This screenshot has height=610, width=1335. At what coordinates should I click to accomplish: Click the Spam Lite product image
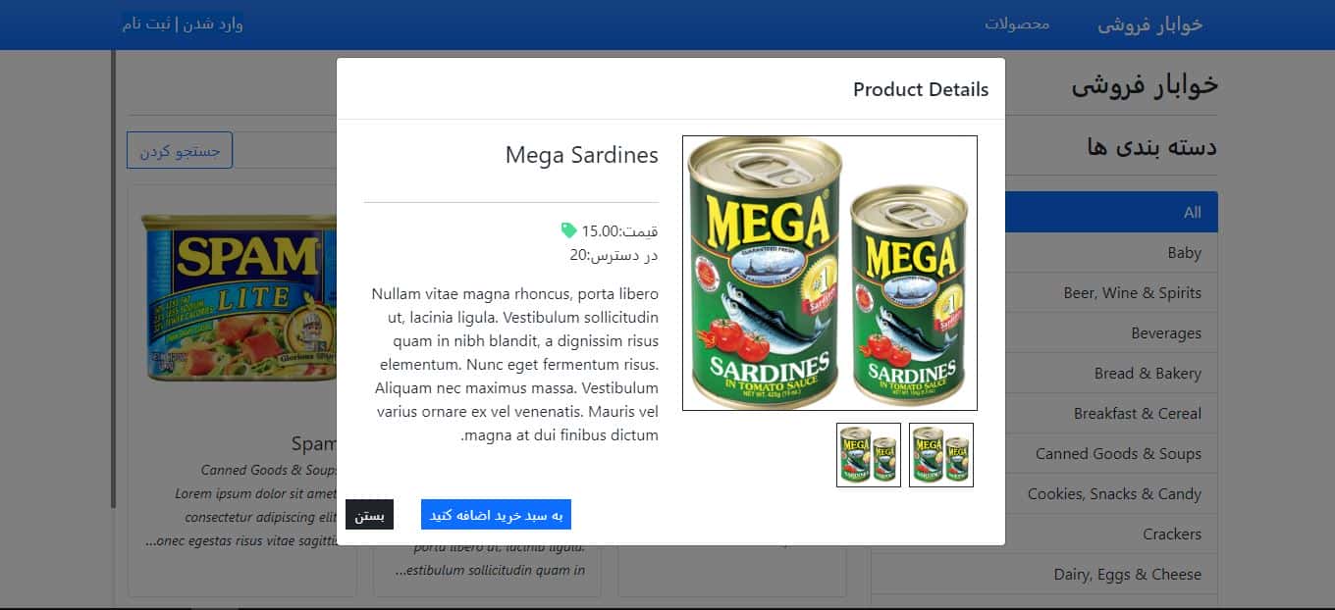(x=239, y=299)
